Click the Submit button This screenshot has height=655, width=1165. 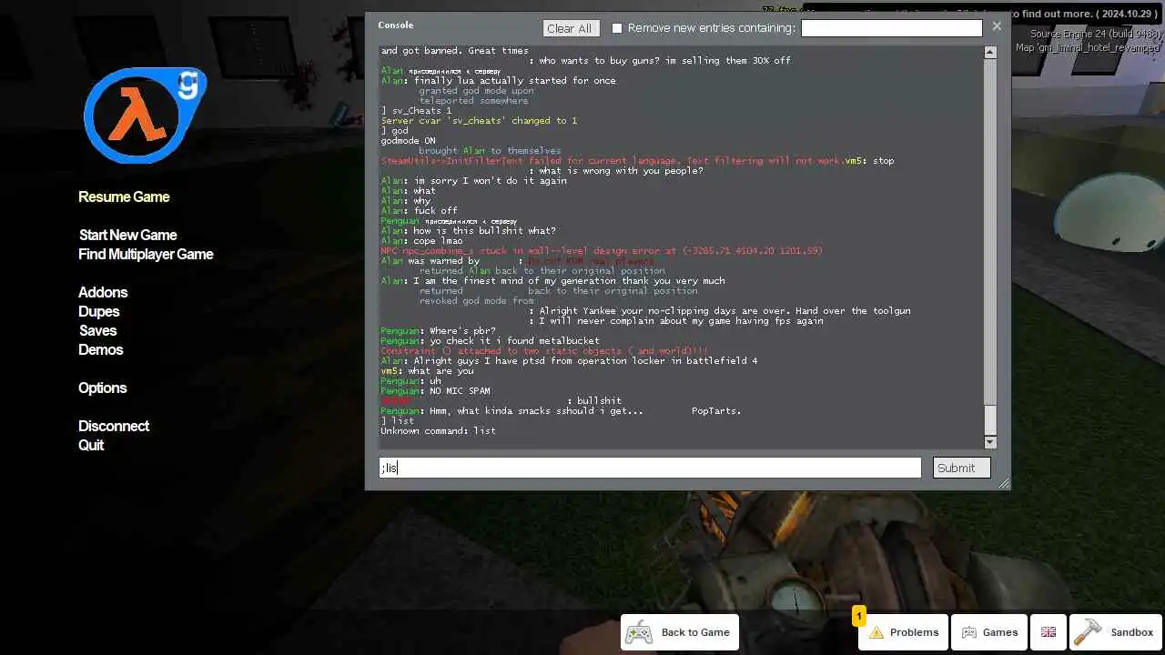click(x=961, y=468)
